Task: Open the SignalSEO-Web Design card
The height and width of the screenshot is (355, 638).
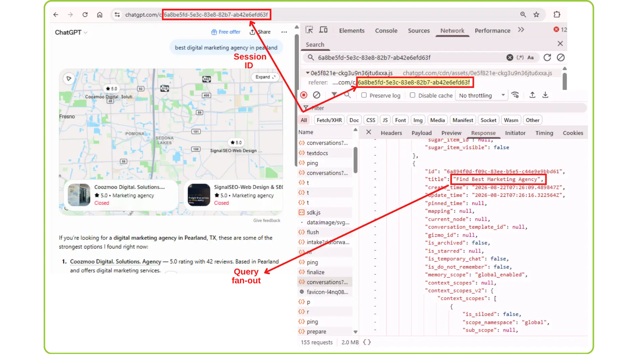Action: (x=233, y=195)
